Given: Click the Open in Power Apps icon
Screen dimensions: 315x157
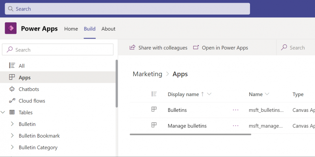Looking at the screenshot, I should point(196,47).
